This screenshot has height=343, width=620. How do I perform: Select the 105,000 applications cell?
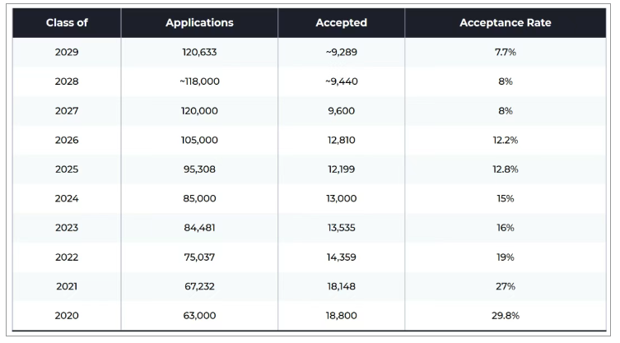(x=199, y=140)
